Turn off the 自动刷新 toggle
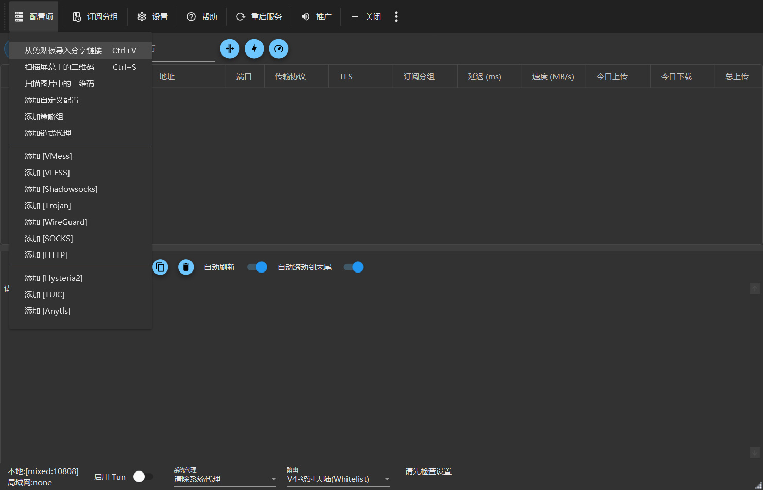The height and width of the screenshot is (490, 763). point(257,267)
